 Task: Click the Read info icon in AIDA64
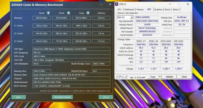pyautogui.click(x=48, y=13)
